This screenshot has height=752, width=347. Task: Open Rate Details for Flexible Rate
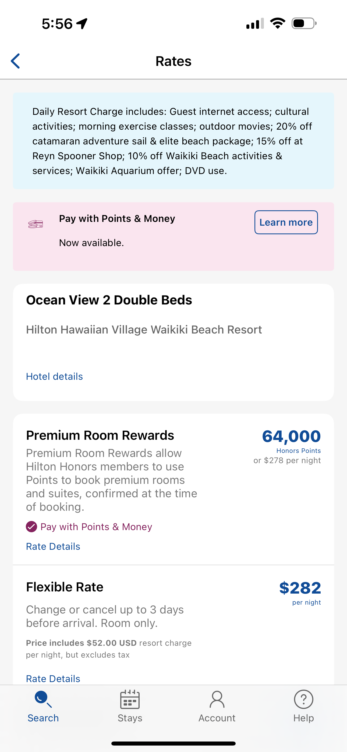[x=53, y=678]
